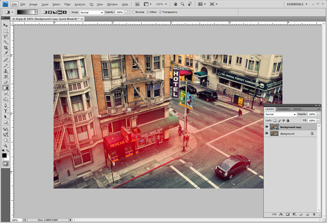Select the Brush tool
Screen dimensions: 327x223
[x=6, y=66]
